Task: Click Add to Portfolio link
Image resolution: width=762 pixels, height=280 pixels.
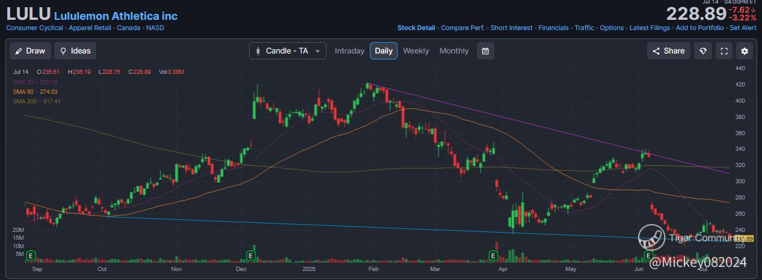Action: click(699, 28)
